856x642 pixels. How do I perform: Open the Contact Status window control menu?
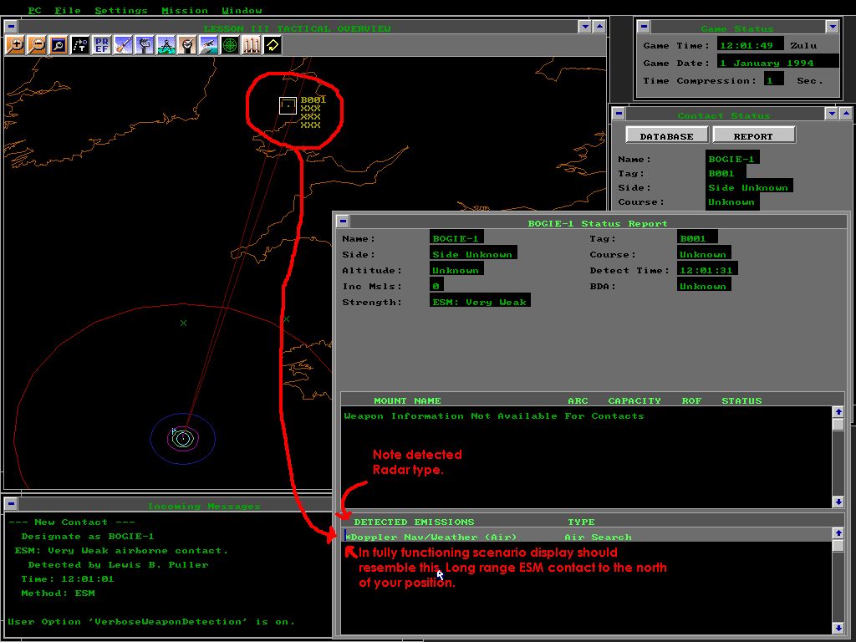point(619,114)
